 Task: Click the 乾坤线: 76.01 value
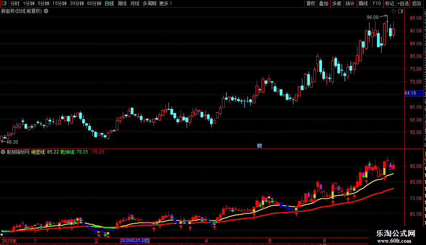click(74, 152)
